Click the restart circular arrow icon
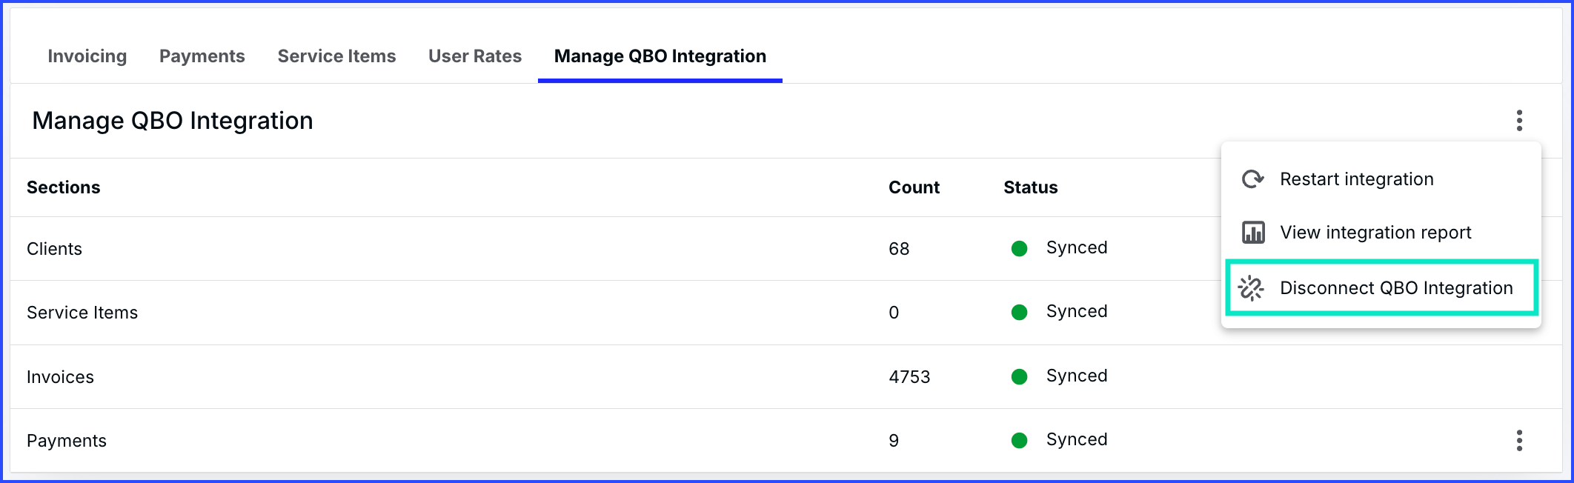Image resolution: width=1574 pixels, height=483 pixels. point(1253,179)
